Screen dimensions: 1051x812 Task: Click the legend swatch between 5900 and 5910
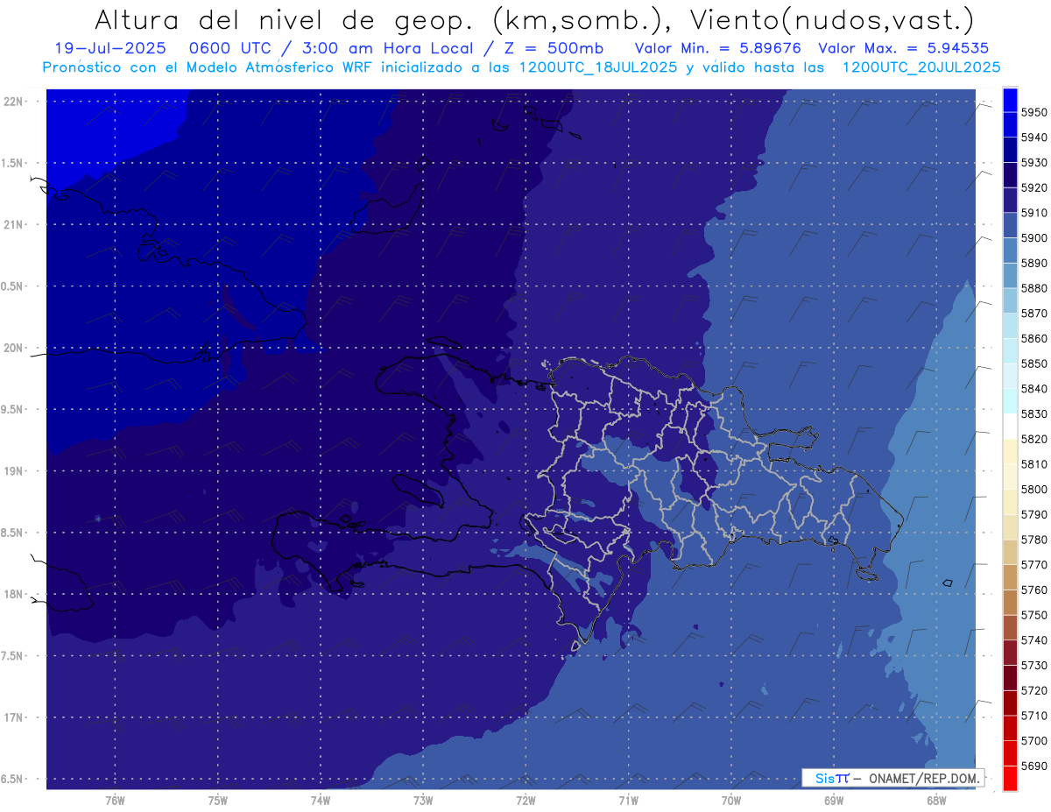tap(1010, 225)
